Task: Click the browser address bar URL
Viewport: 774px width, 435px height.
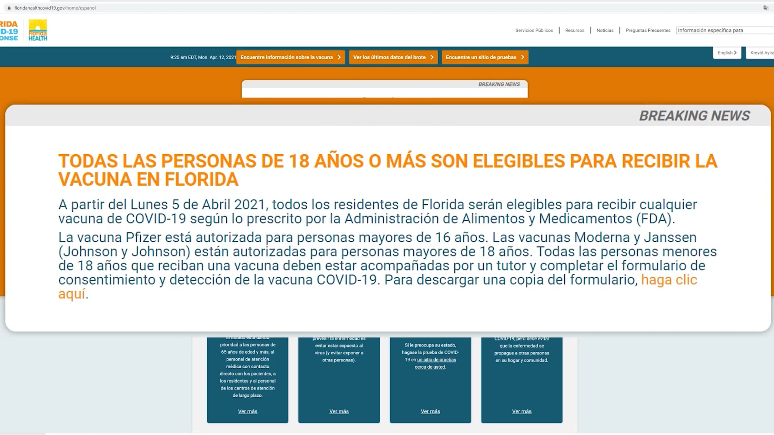Action: [55, 8]
